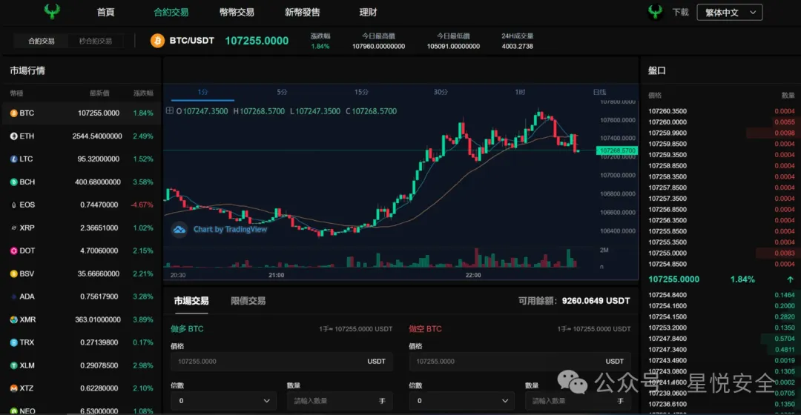Screen dimensions: 801x415
Task: Switch chart to 1时 interval
Action: [x=519, y=92]
